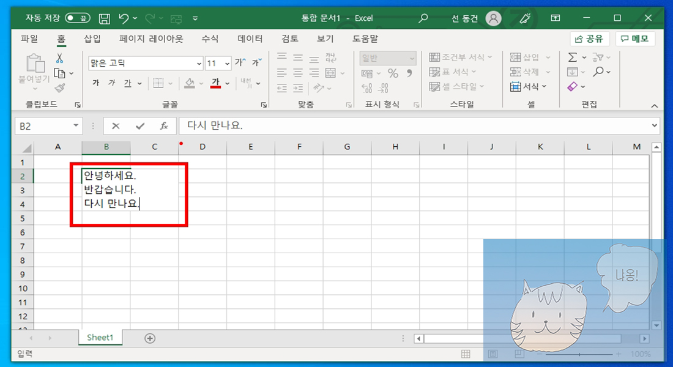Expand the formula bar with the chevron
Screen dimensions: 673x367
654,126
